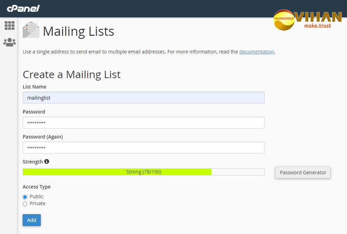Click the Add button
Image resolution: width=347 pixels, height=234 pixels.
pos(32,220)
